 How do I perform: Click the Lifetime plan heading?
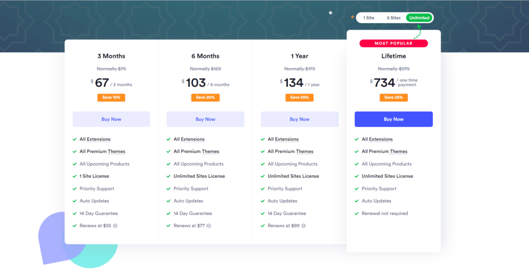(x=394, y=56)
